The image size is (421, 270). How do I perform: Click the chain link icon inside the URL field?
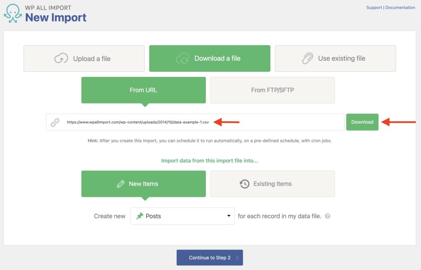pos(56,122)
